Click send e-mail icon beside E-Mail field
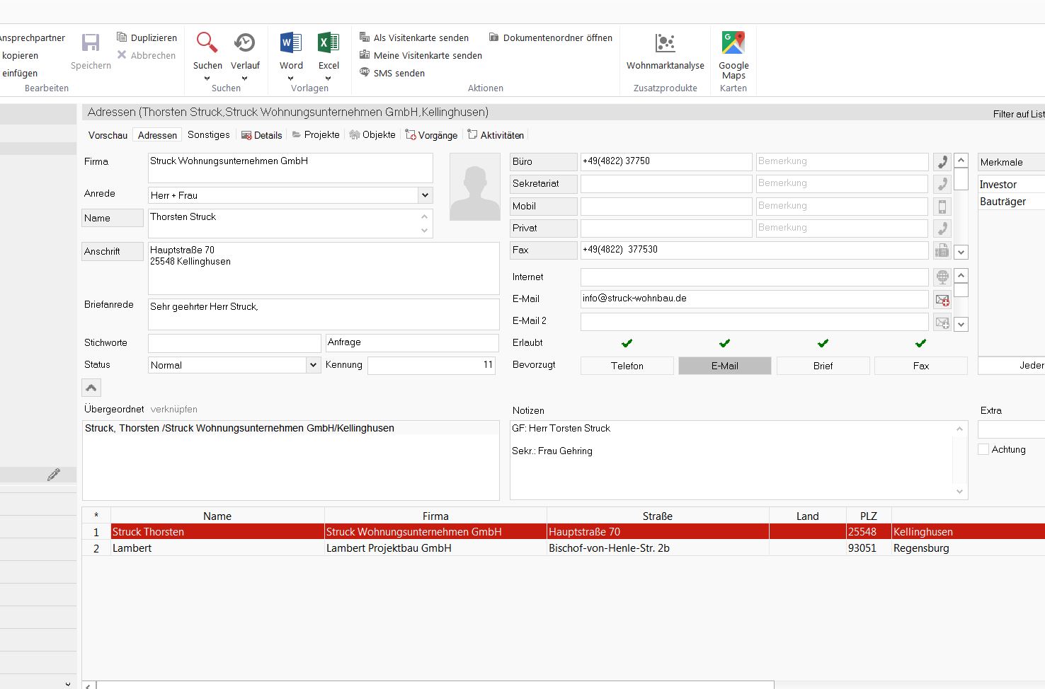This screenshot has width=1045, height=689. pyautogui.click(x=942, y=300)
